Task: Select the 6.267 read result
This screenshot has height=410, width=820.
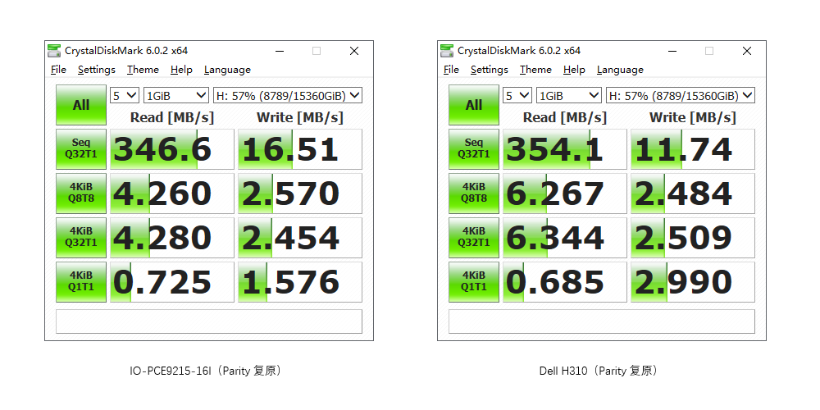Action: (x=565, y=194)
